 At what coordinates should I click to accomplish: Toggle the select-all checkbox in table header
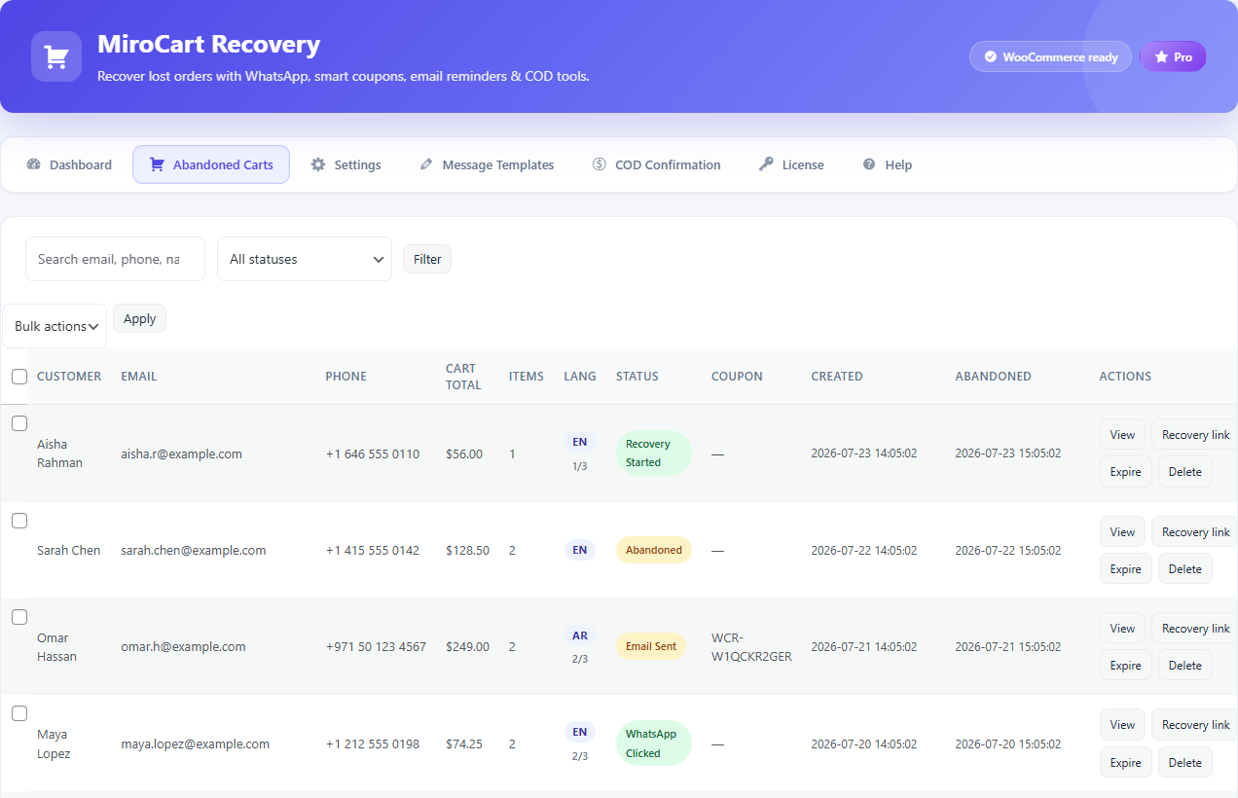pos(19,377)
